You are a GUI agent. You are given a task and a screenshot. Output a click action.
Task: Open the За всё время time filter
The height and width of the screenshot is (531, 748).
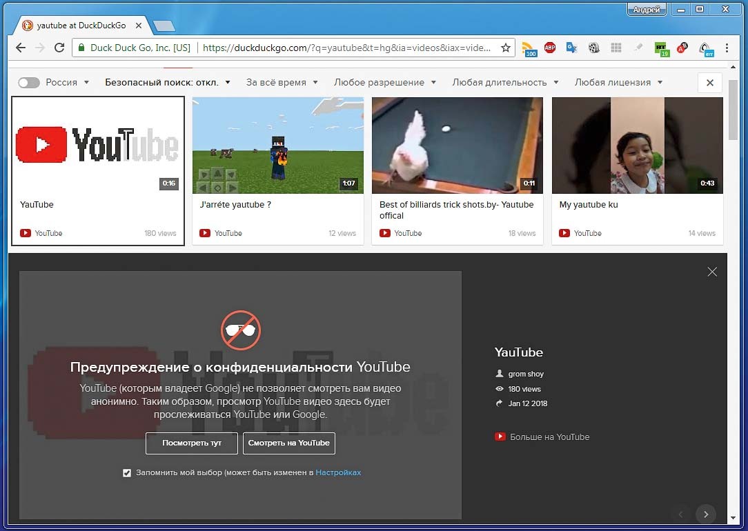click(282, 83)
